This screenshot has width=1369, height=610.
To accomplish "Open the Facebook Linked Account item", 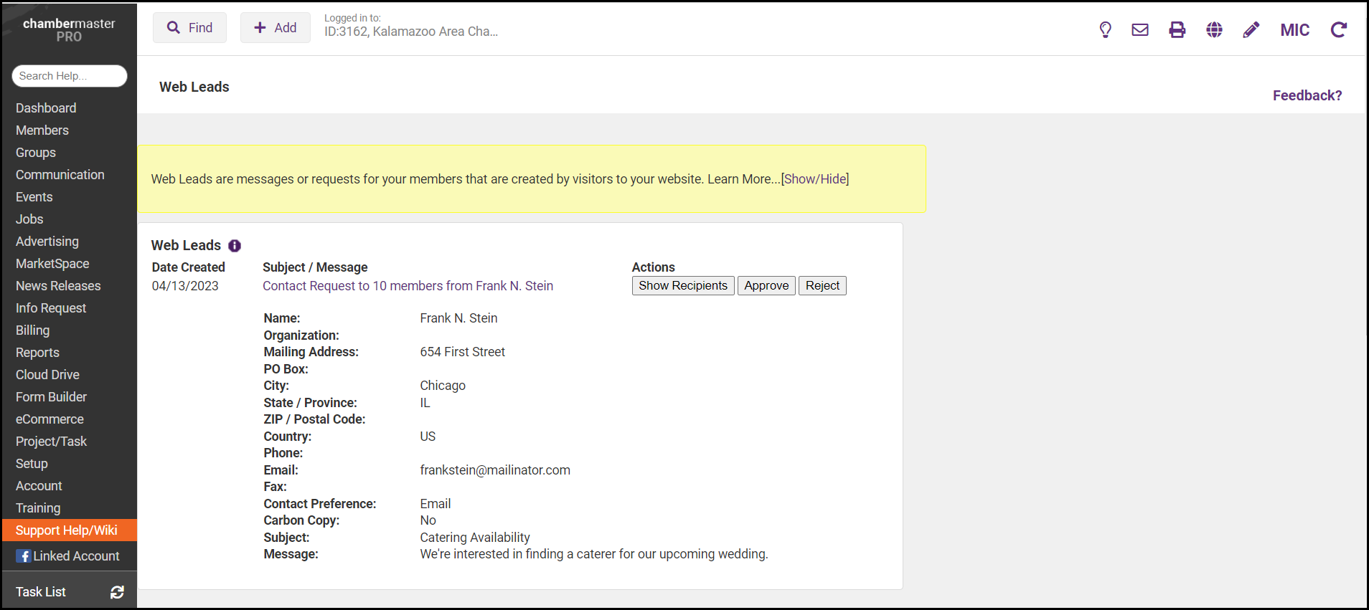I will point(68,556).
